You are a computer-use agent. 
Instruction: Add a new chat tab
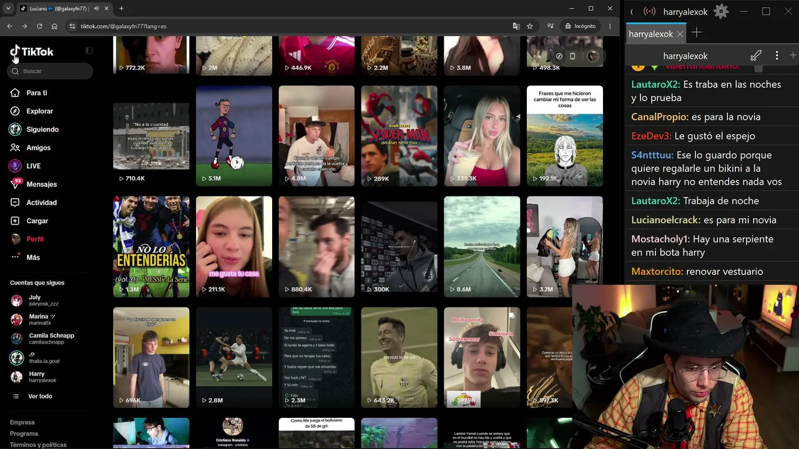(697, 32)
